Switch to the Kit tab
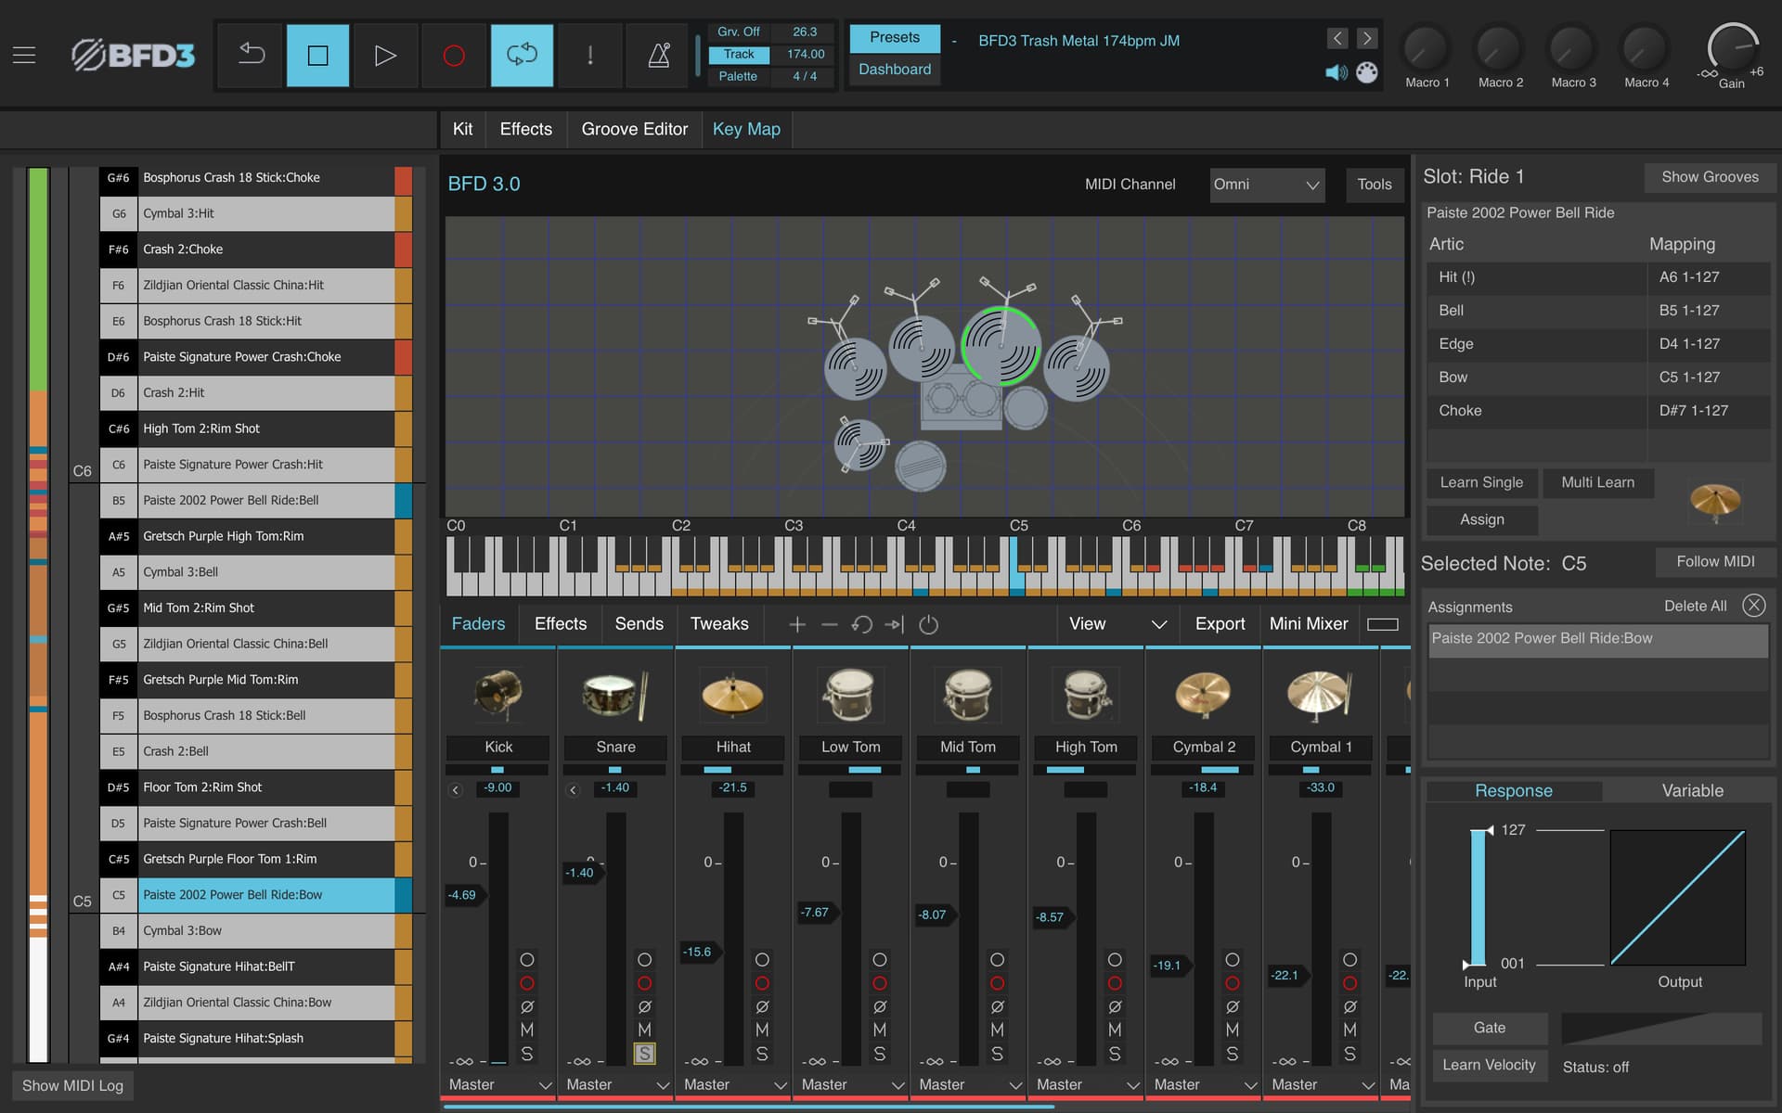Viewport: 1782px width, 1113px height. pyautogui.click(x=462, y=130)
